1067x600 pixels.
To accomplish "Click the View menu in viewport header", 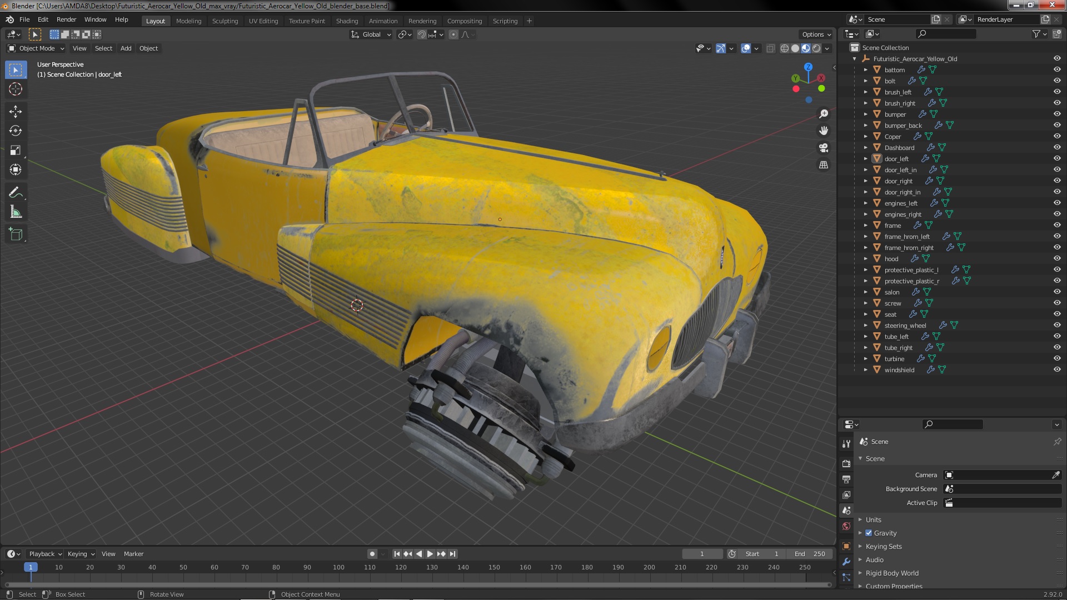I will (x=79, y=48).
